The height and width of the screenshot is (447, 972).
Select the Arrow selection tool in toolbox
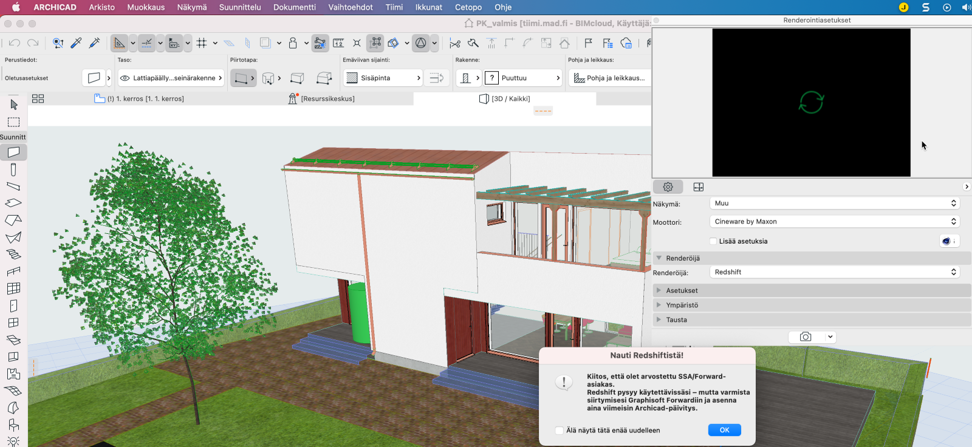click(x=13, y=104)
